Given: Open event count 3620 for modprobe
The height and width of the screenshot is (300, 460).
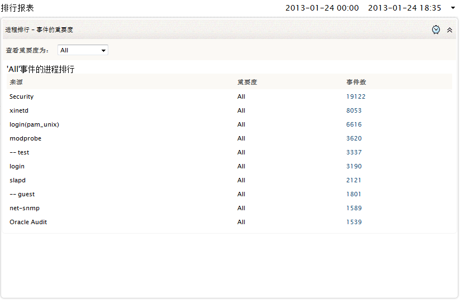Looking at the screenshot, I should point(354,138).
